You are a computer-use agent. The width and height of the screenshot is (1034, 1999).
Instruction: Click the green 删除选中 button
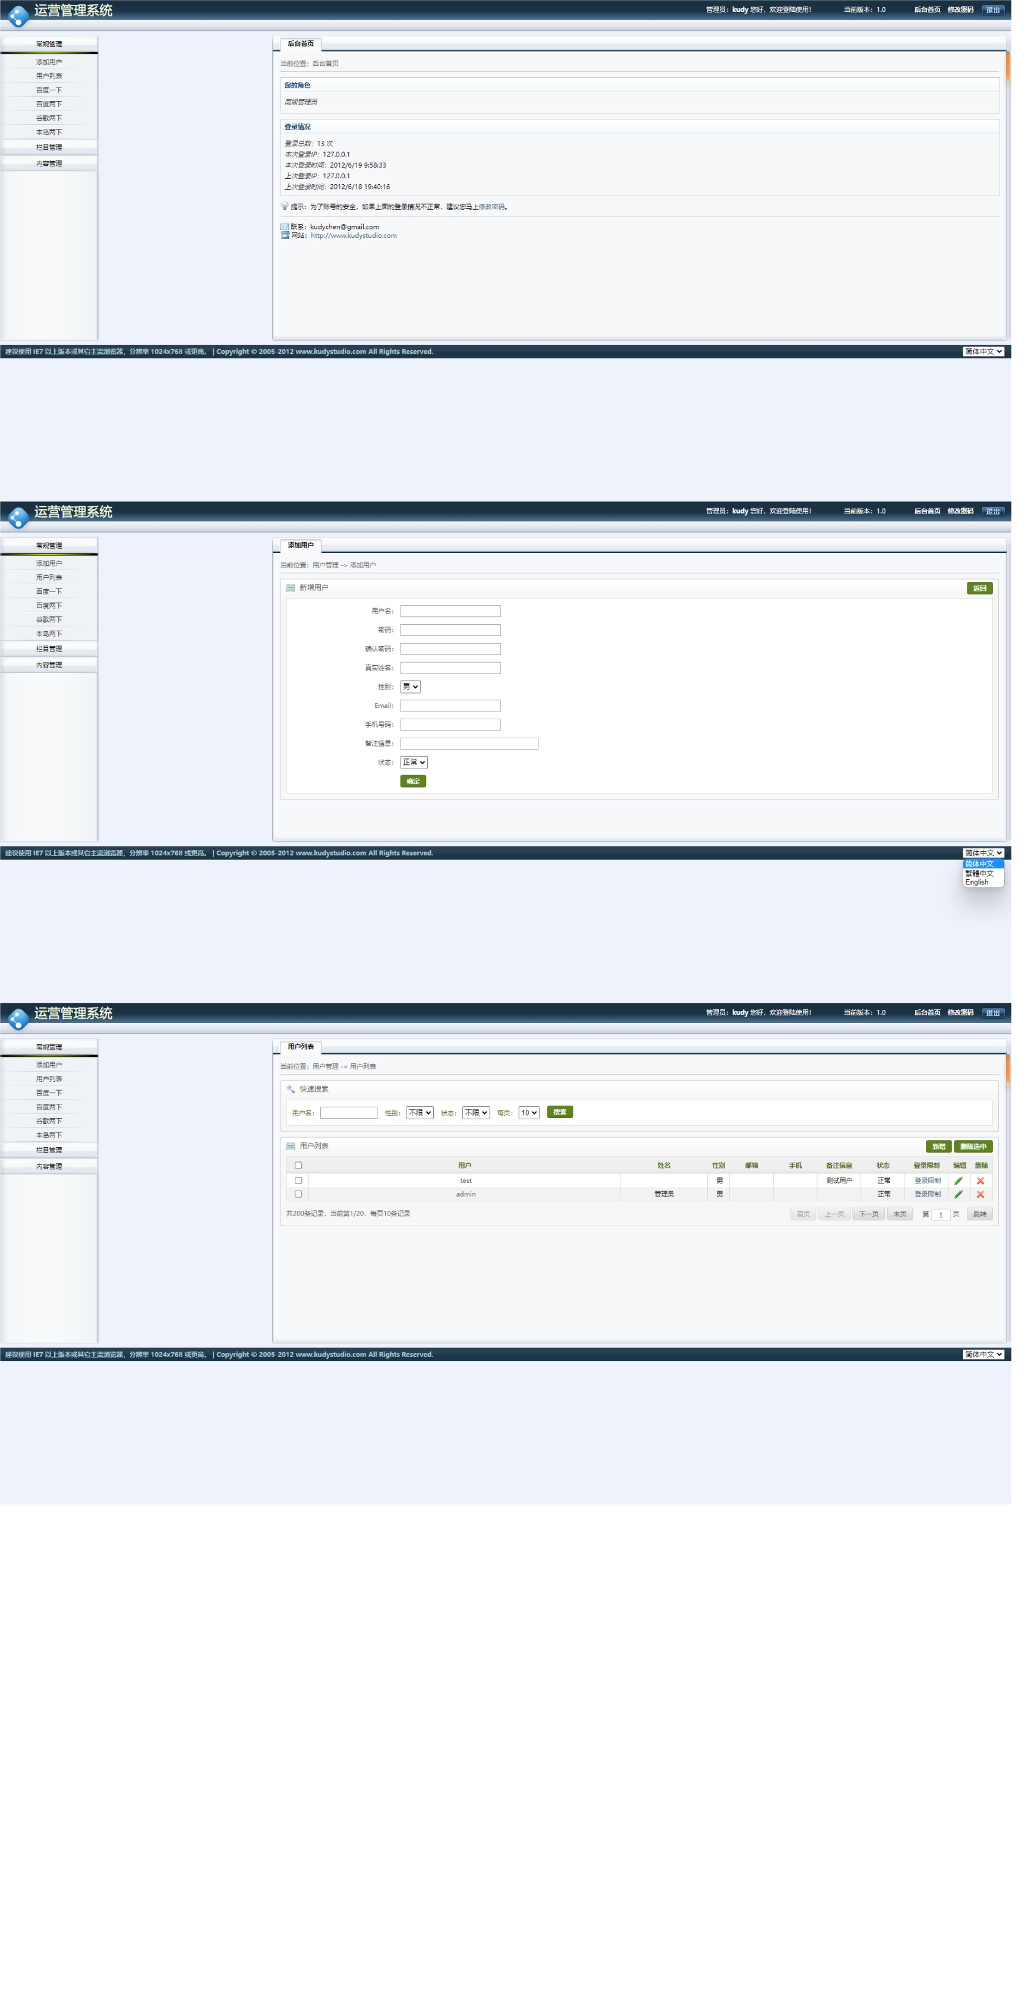click(x=973, y=1146)
